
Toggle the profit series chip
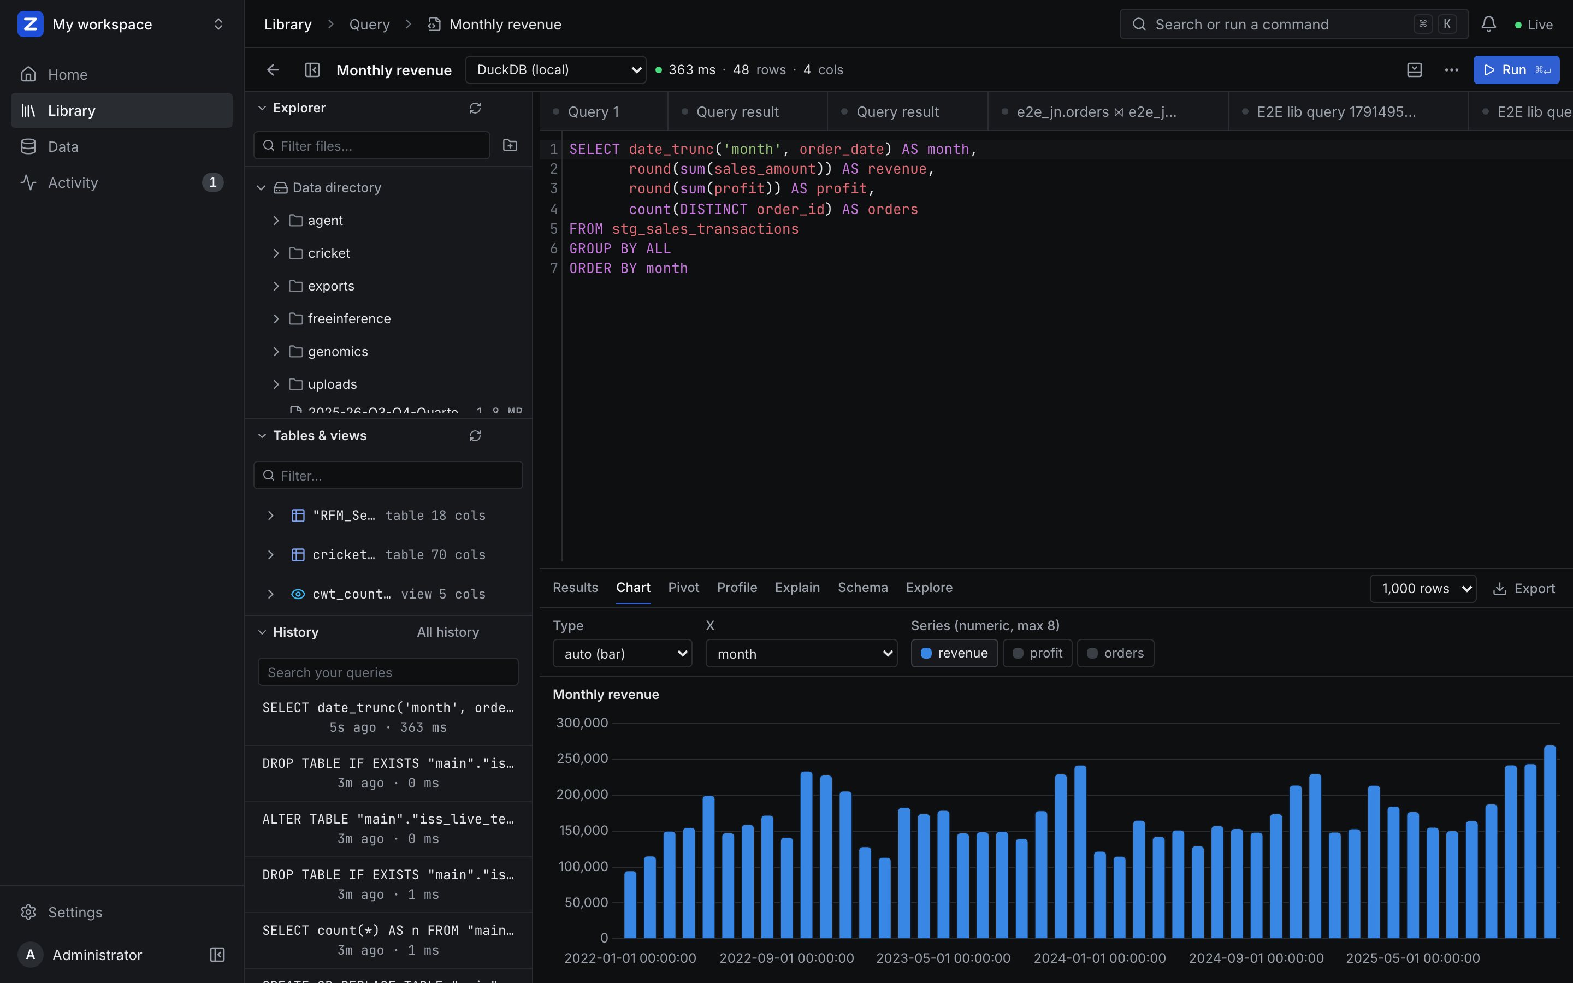(1037, 653)
